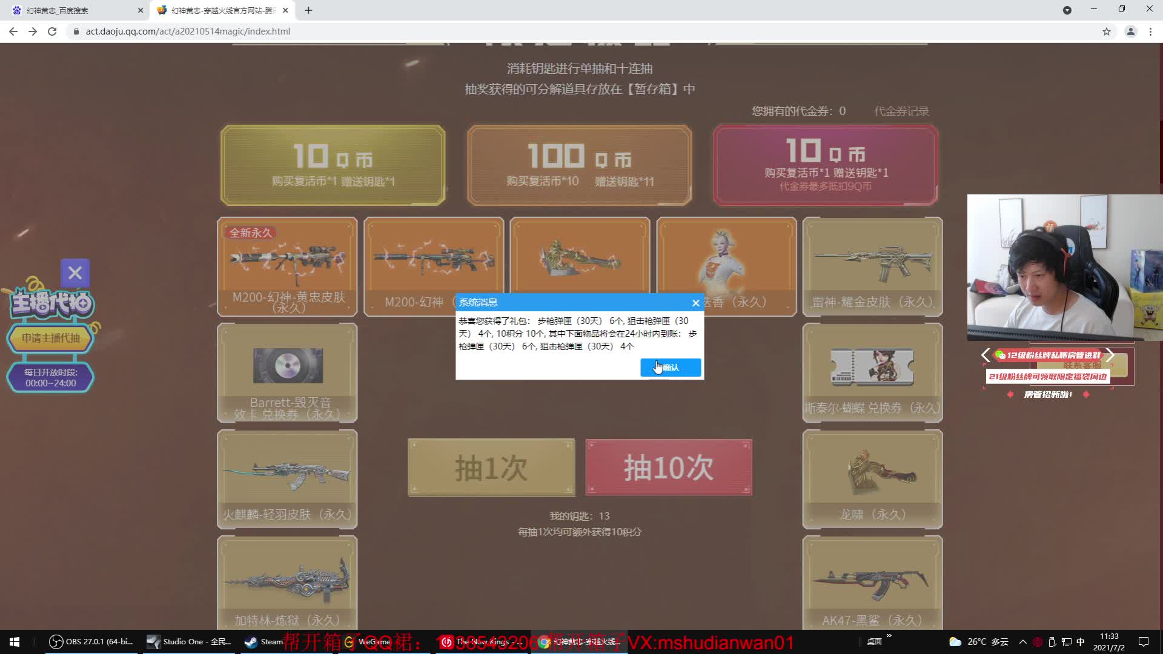Select M200-幻神-黄忠皮肤 prize card
The image size is (1163, 654).
point(287,266)
